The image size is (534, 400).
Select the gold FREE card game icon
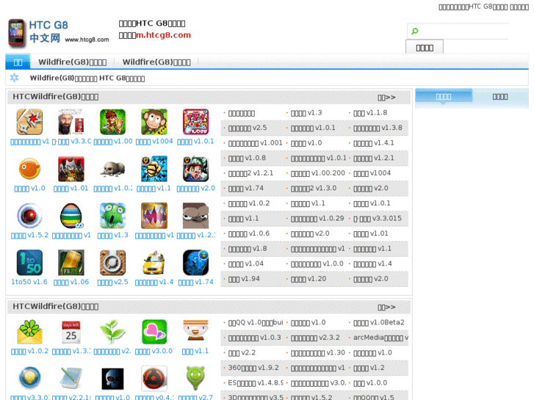point(71,263)
